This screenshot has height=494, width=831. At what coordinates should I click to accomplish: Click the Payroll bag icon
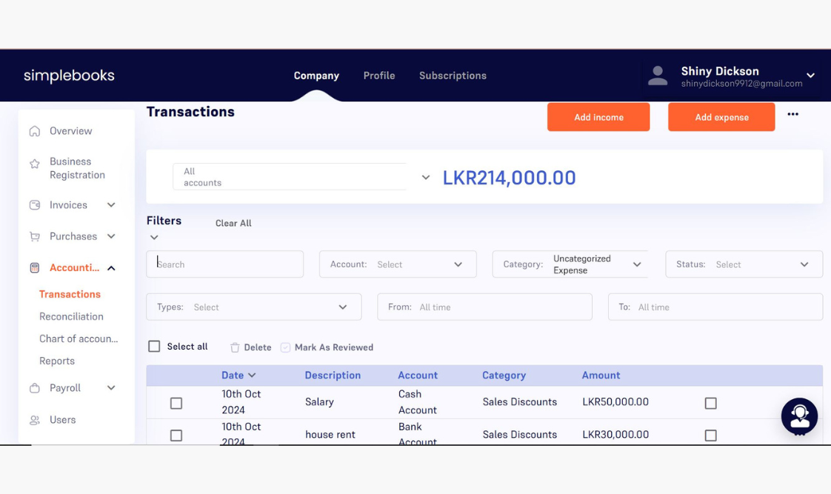(35, 388)
